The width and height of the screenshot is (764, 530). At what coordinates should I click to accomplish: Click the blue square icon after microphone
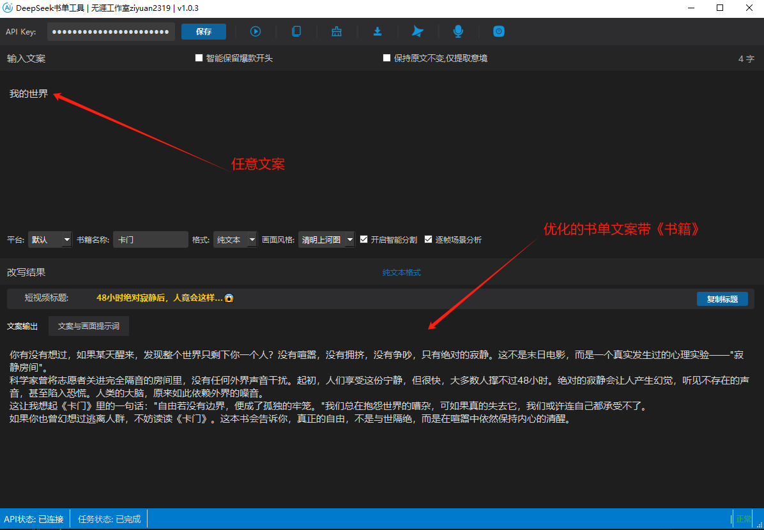[499, 31]
